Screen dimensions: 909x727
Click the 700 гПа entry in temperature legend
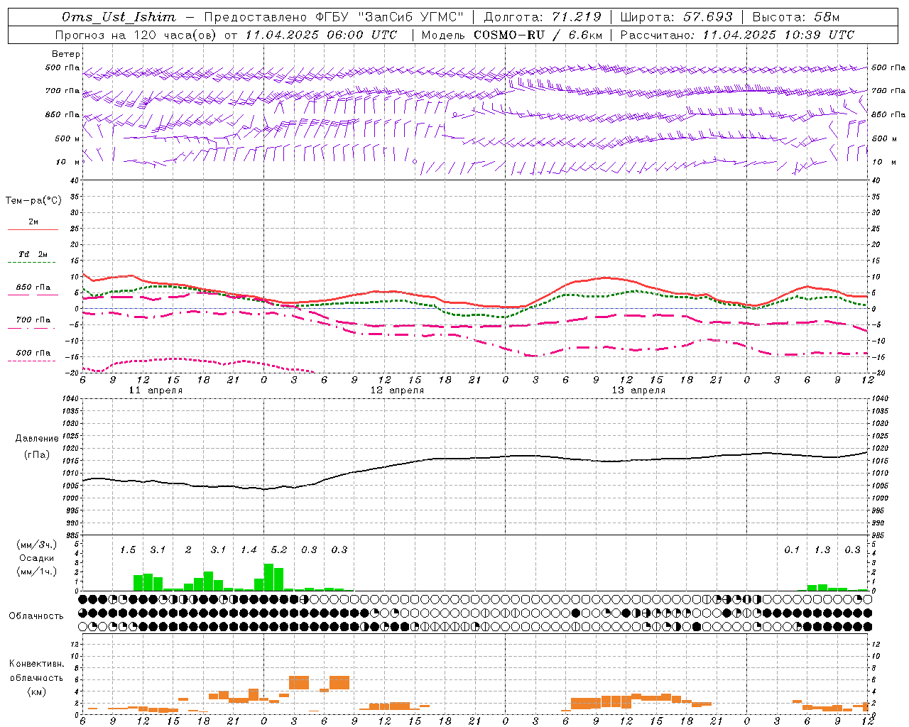[x=33, y=320]
